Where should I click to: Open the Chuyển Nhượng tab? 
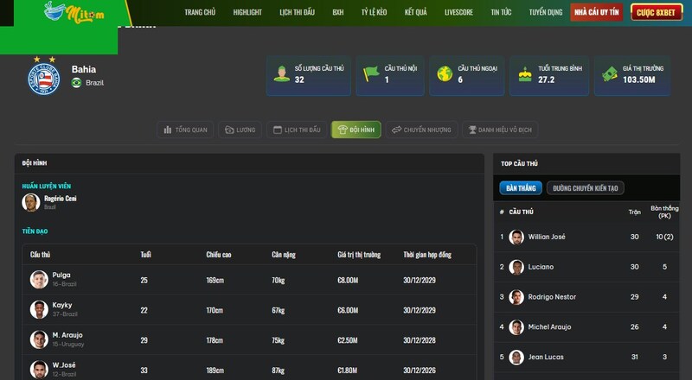(x=421, y=130)
